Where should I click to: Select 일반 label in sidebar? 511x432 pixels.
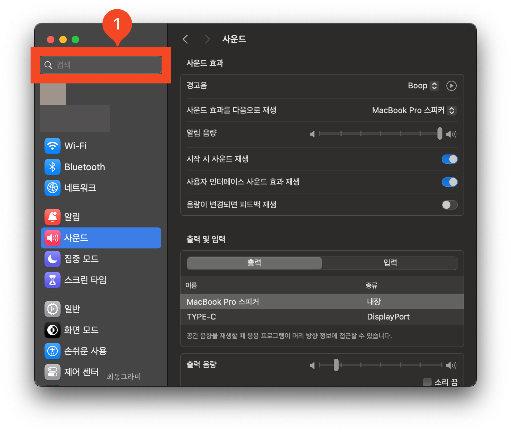tap(72, 309)
